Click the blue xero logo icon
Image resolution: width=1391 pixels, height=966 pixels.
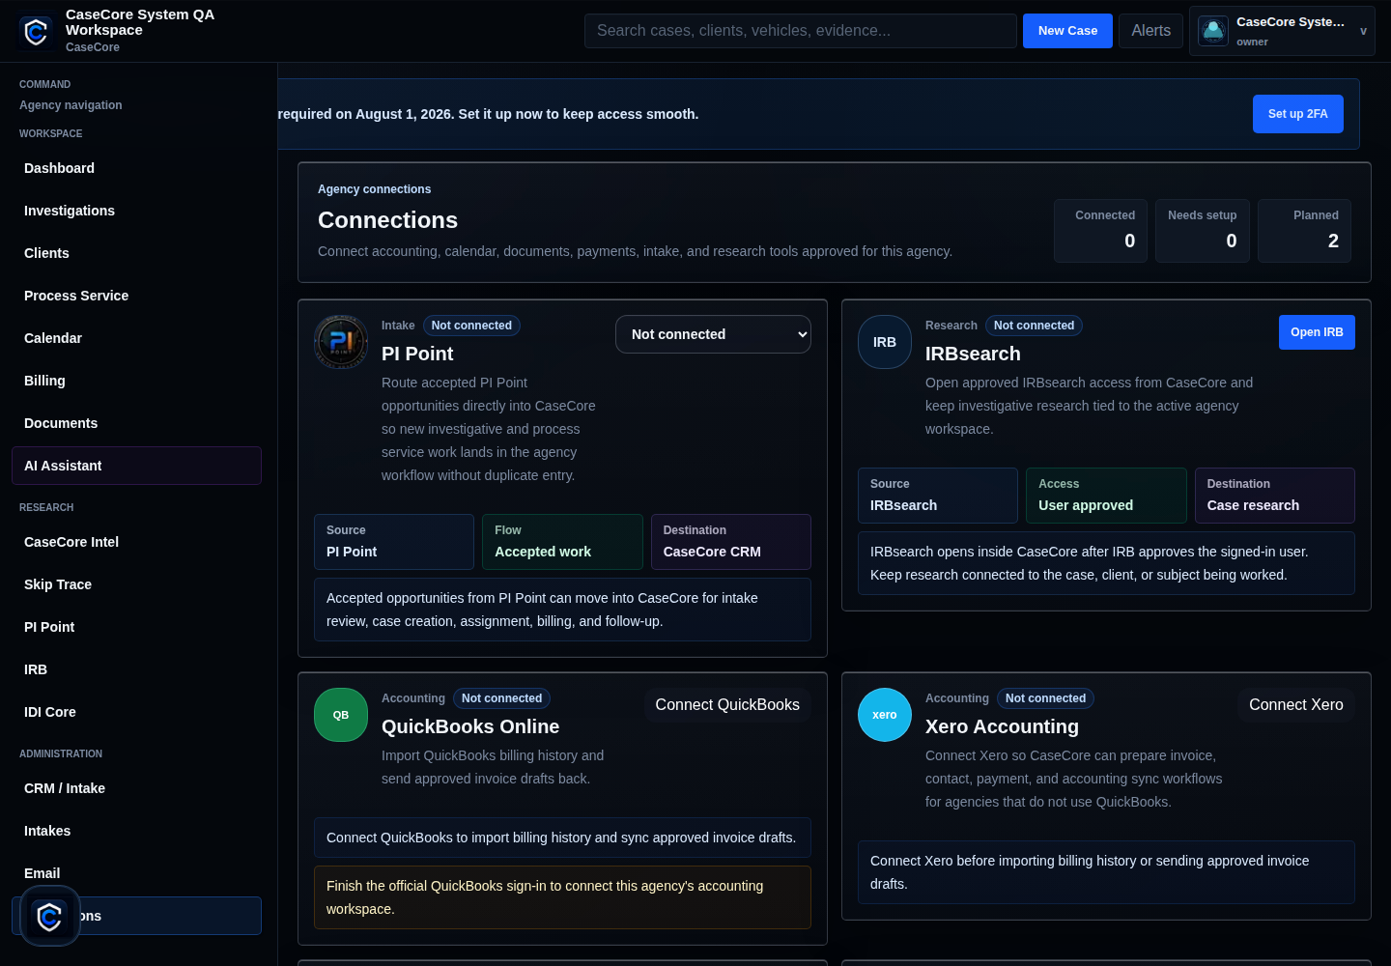[x=885, y=715]
